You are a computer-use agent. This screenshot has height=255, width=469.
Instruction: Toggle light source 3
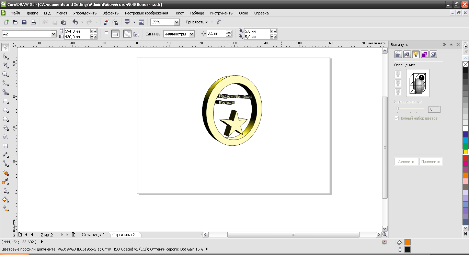(398, 92)
